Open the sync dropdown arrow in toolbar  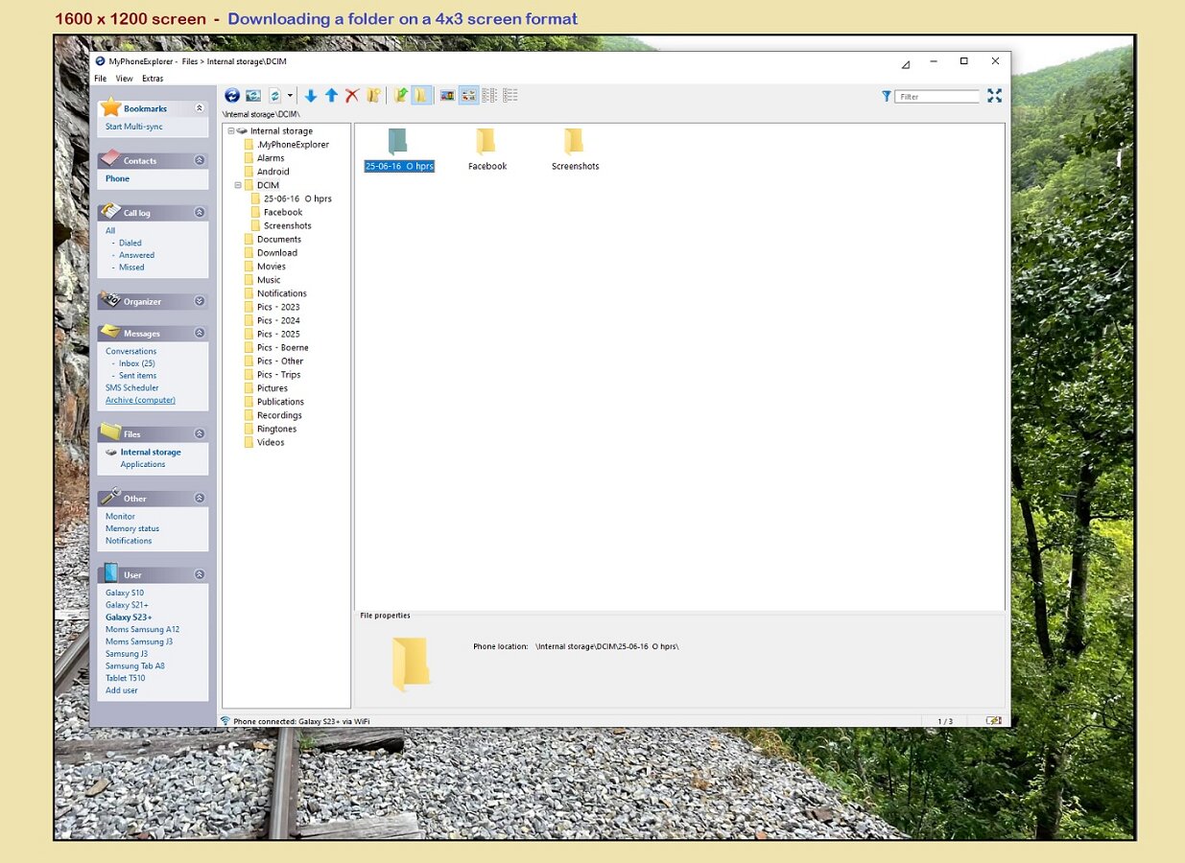(x=290, y=96)
